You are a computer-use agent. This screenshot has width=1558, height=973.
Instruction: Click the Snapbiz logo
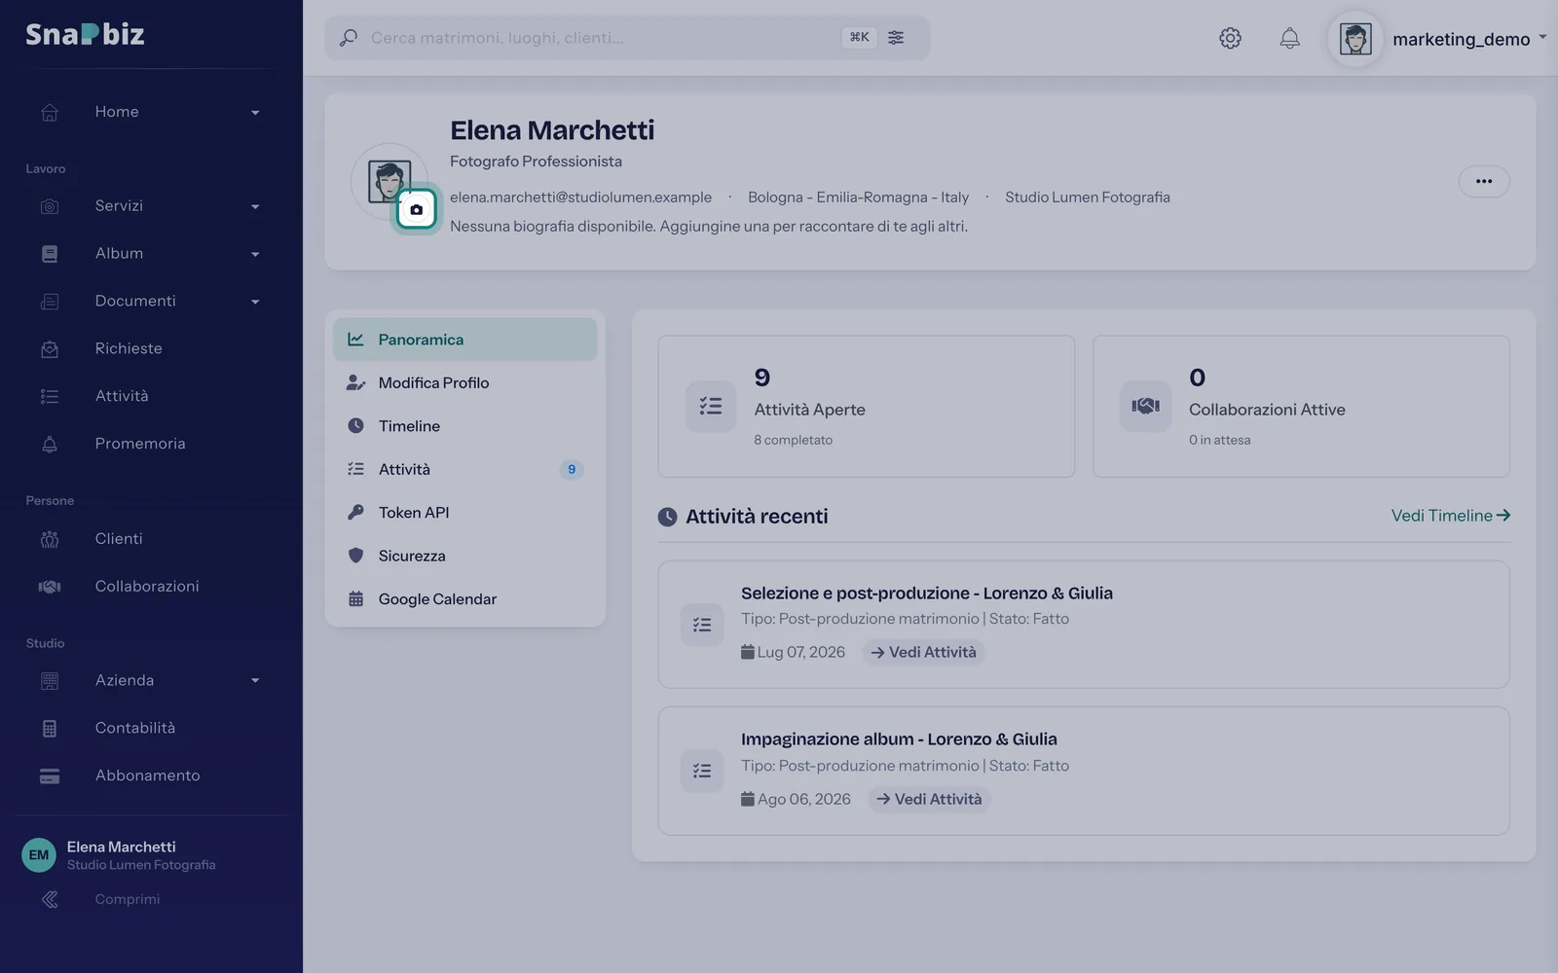point(85,34)
